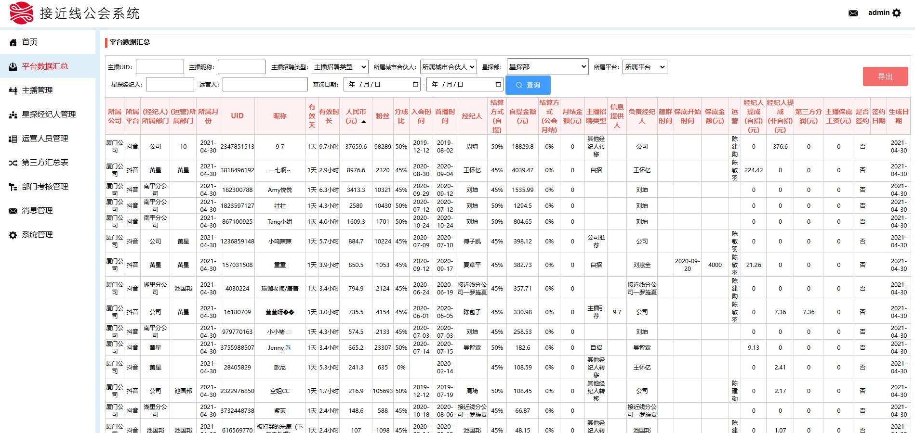Click nickname cell 空姐CC
This screenshot has height=433, width=915.
(x=280, y=391)
